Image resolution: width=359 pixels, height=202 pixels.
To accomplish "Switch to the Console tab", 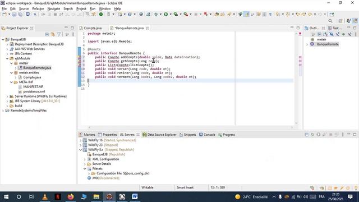I will point(207,135).
